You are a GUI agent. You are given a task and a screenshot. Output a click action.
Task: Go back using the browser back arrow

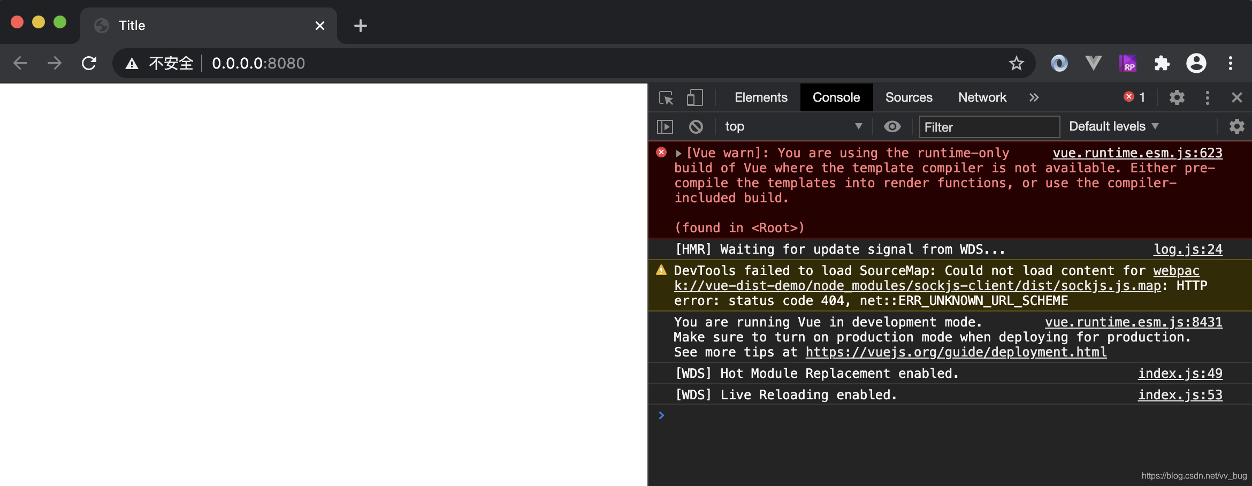coord(20,63)
